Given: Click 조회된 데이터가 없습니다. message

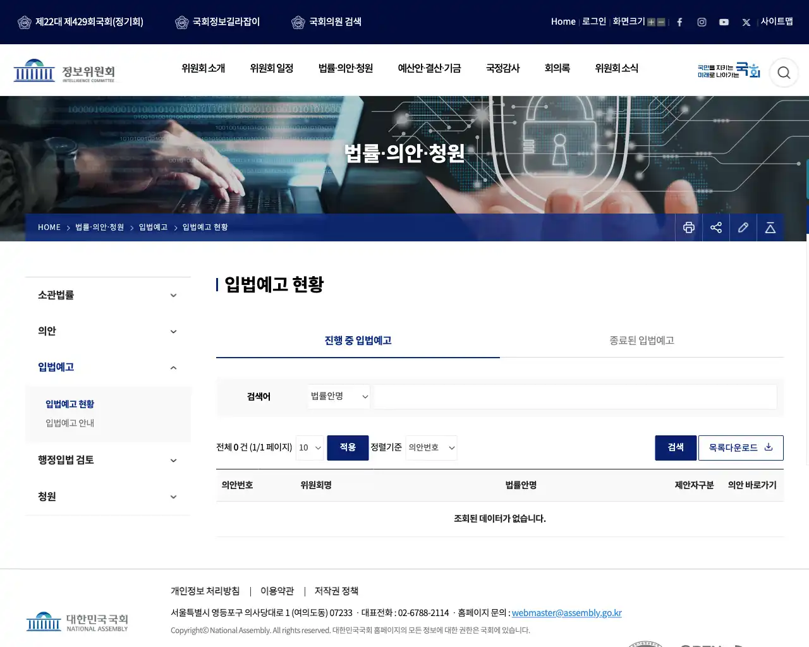Looking at the screenshot, I should [x=500, y=519].
